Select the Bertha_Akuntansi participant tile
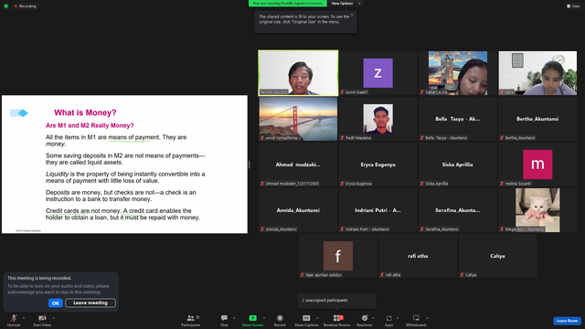 pyautogui.click(x=537, y=119)
